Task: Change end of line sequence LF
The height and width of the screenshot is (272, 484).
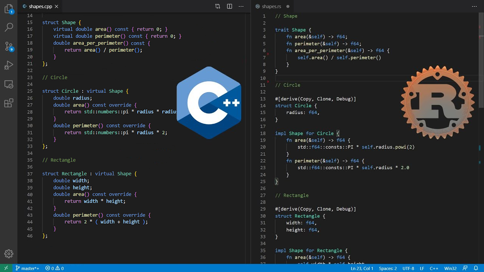Action: click(423, 268)
